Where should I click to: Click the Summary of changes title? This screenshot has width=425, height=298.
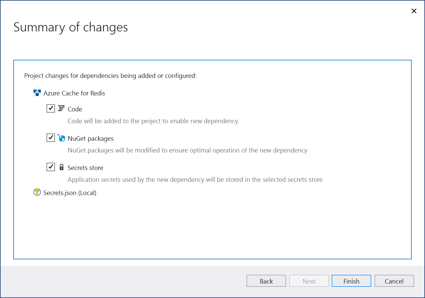tap(70, 27)
